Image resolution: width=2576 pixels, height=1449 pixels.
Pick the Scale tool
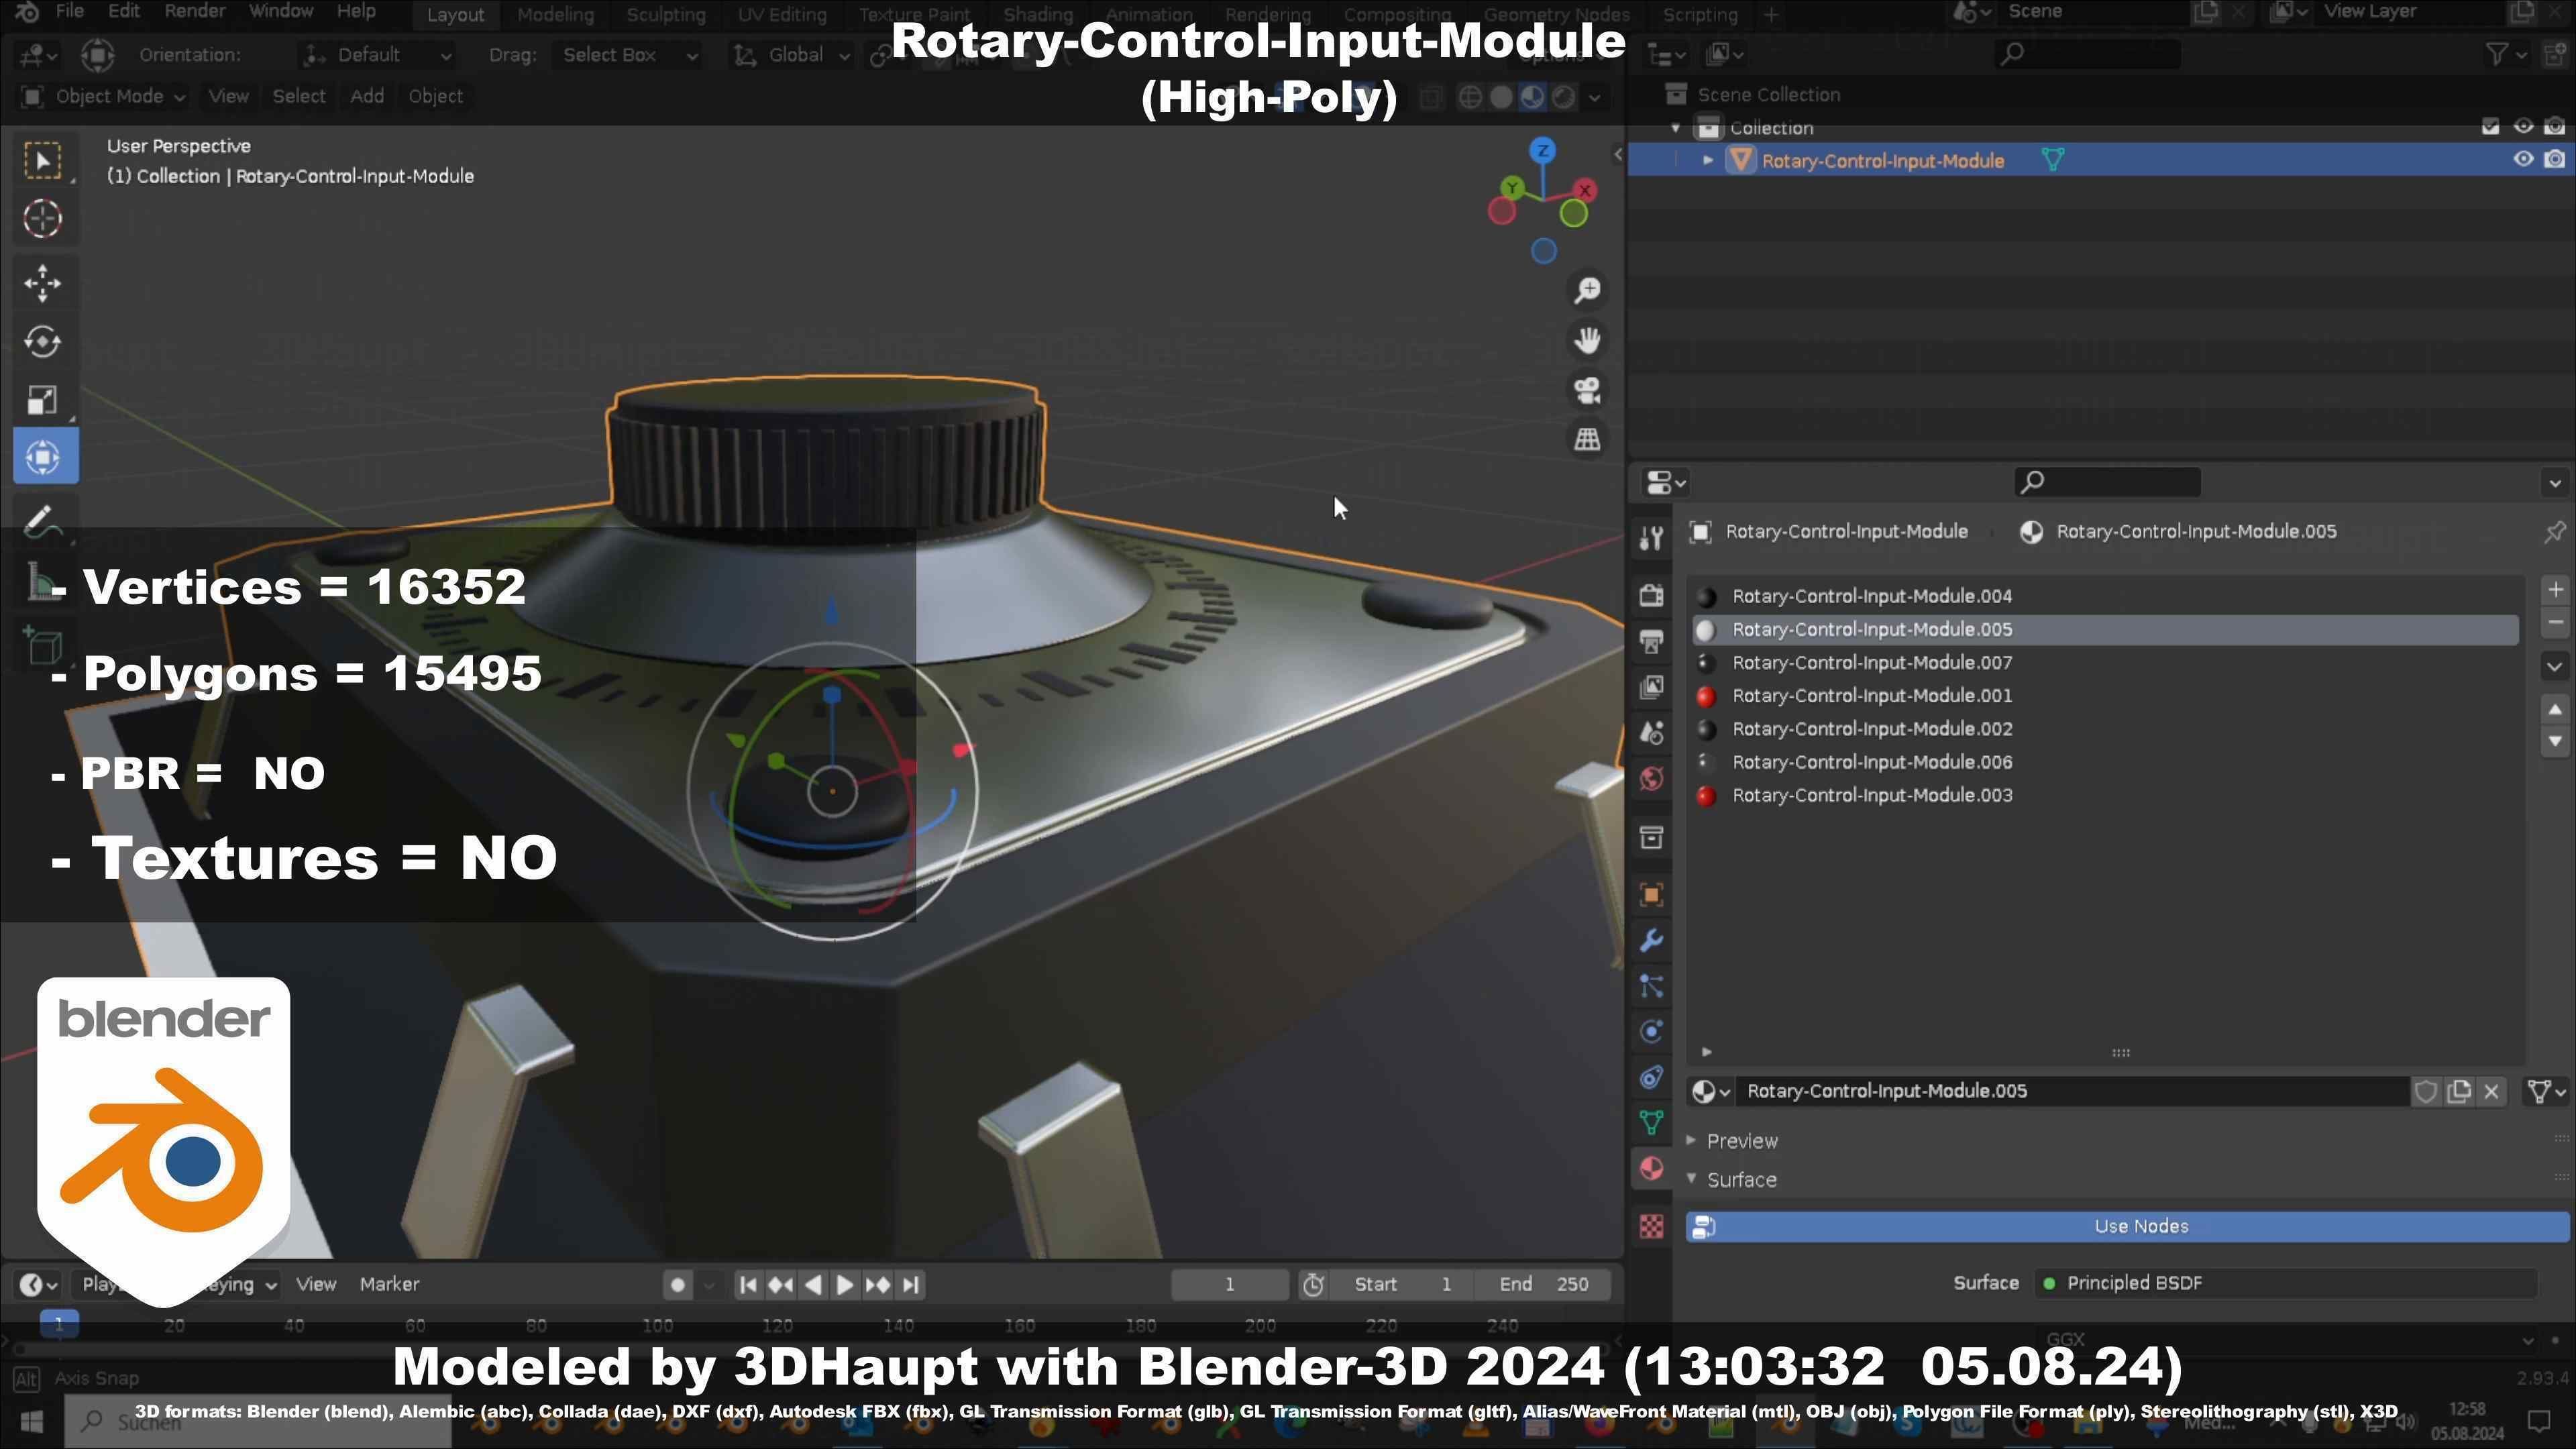(x=43, y=400)
